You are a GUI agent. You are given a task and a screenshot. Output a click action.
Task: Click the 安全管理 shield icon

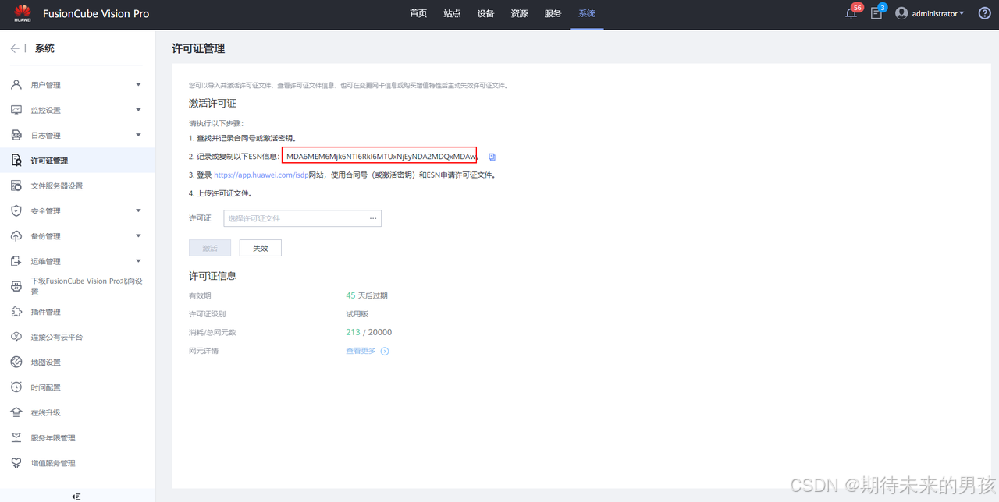coord(16,210)
